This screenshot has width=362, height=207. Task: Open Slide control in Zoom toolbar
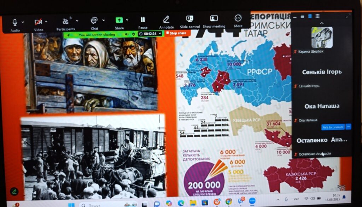tap(189, 19)
